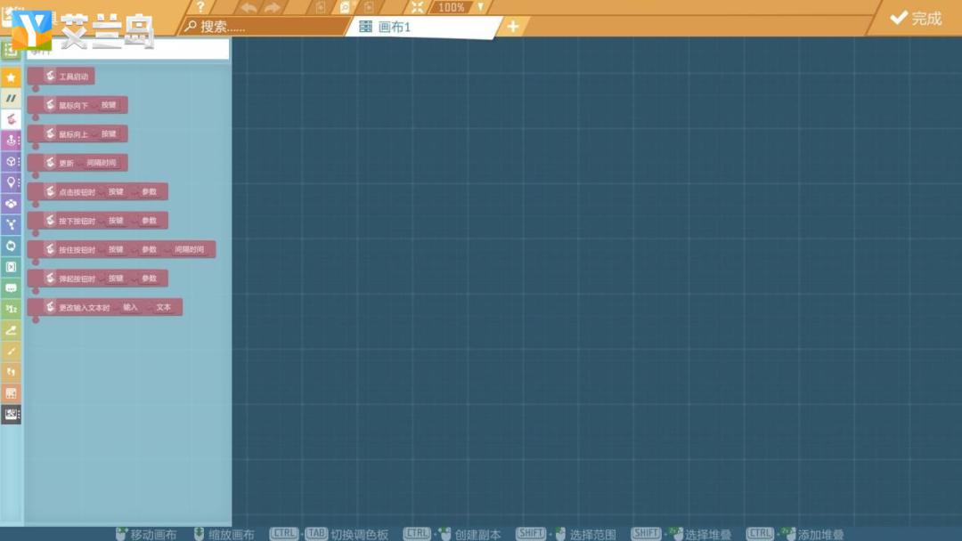Switch to the 画布1 canvas tab
Screen dimensions: 962x541
pyautogui.click(x=423, y=27)
